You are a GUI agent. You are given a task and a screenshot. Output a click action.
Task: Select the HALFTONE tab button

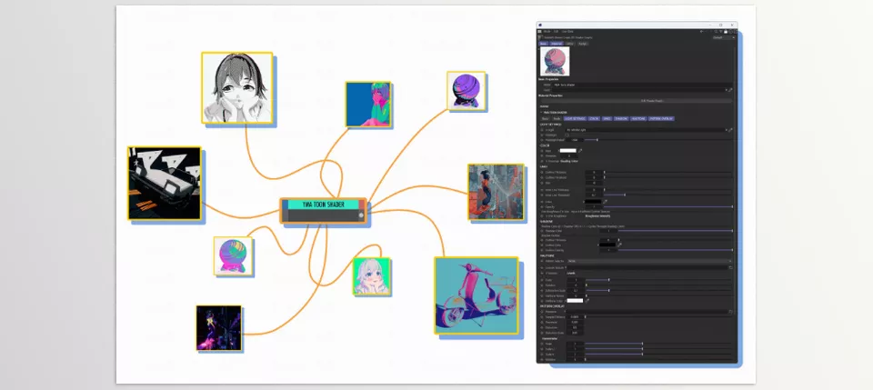(638, 118)
